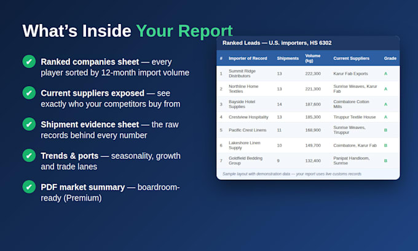Click the 'Sunrise Weaves, Tiruppur' supplier cell
Viewport: 418px width, 251px height.
[349, 130]
